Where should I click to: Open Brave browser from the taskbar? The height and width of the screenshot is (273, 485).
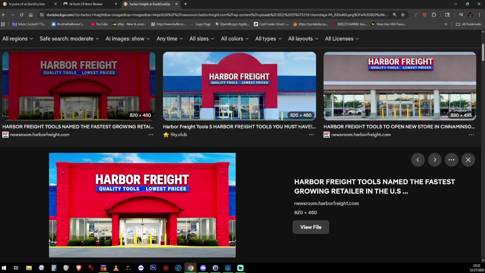[79, 268]
